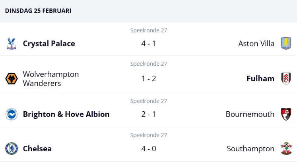Click the Southampton club crest
Image resolution: width=297 pixels, height=162 pixels.
(286, 149)
